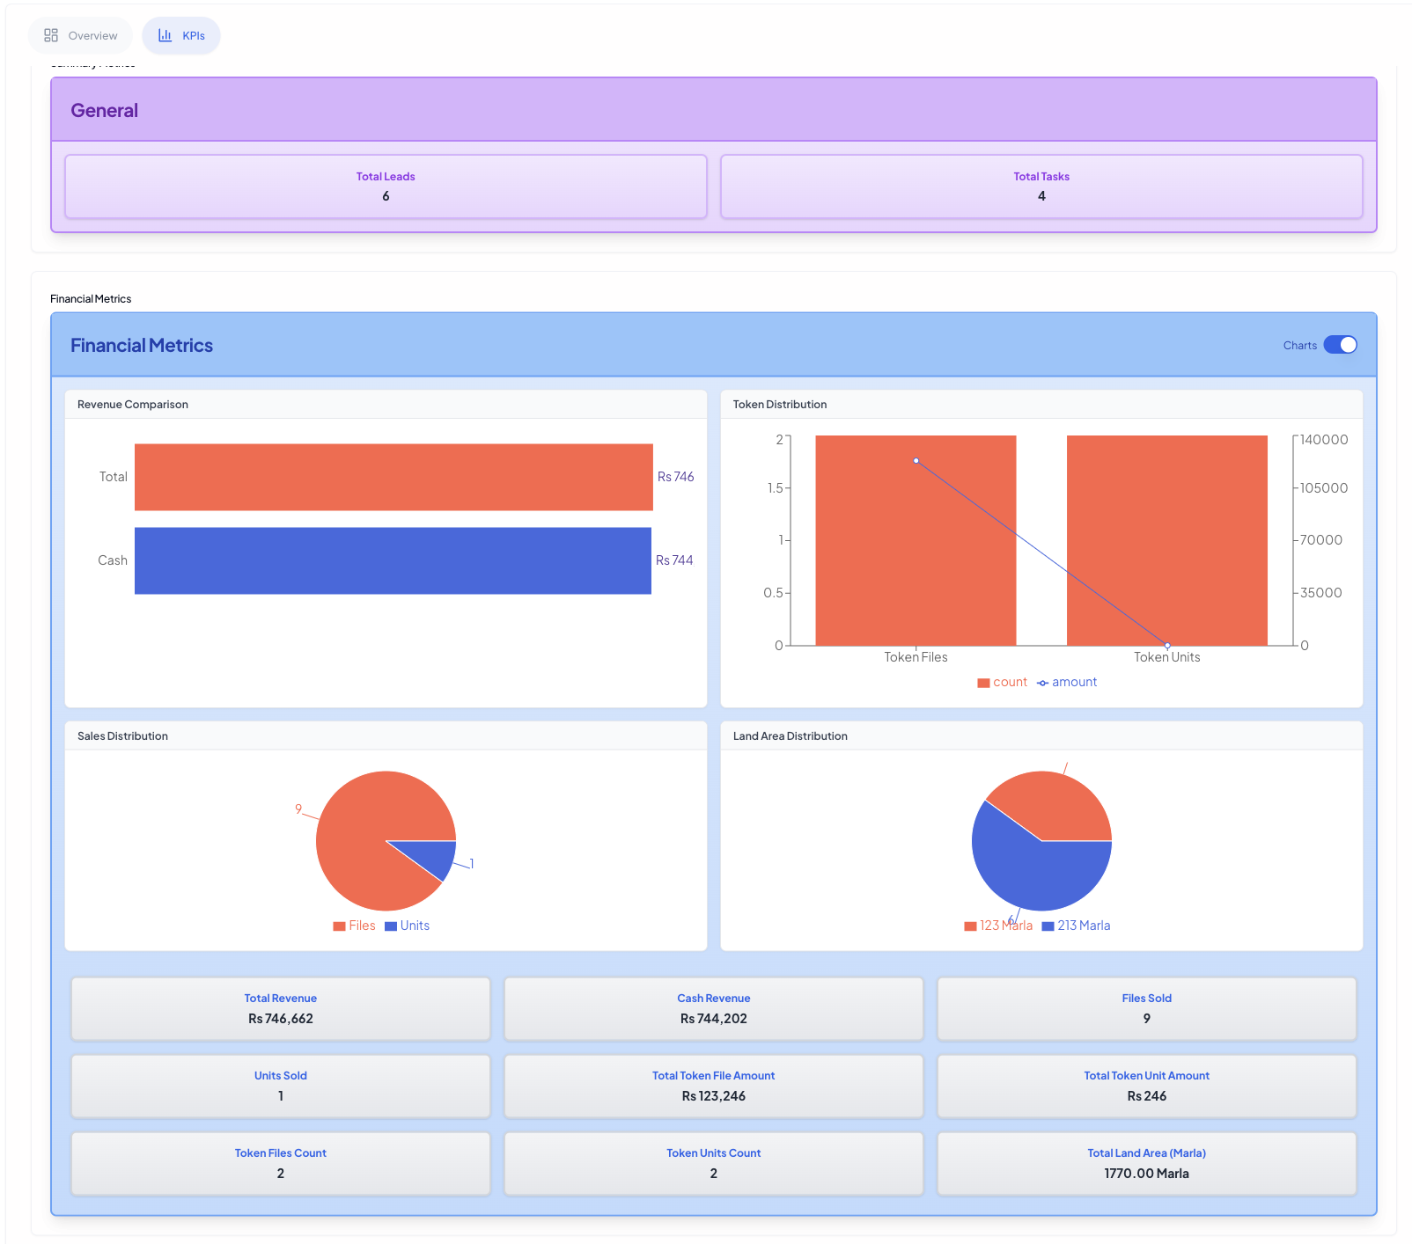This screenshot has height=1244, width=1412.
Task: Click the orange Files legend square
Action: 338,926
